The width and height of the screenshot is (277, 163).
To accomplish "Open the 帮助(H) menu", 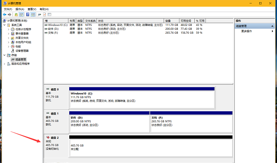I will click(x=44, y=9).
